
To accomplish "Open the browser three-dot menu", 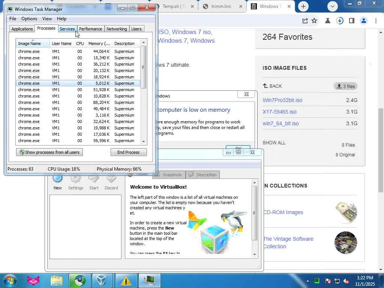I will click(x=376, y=21).
